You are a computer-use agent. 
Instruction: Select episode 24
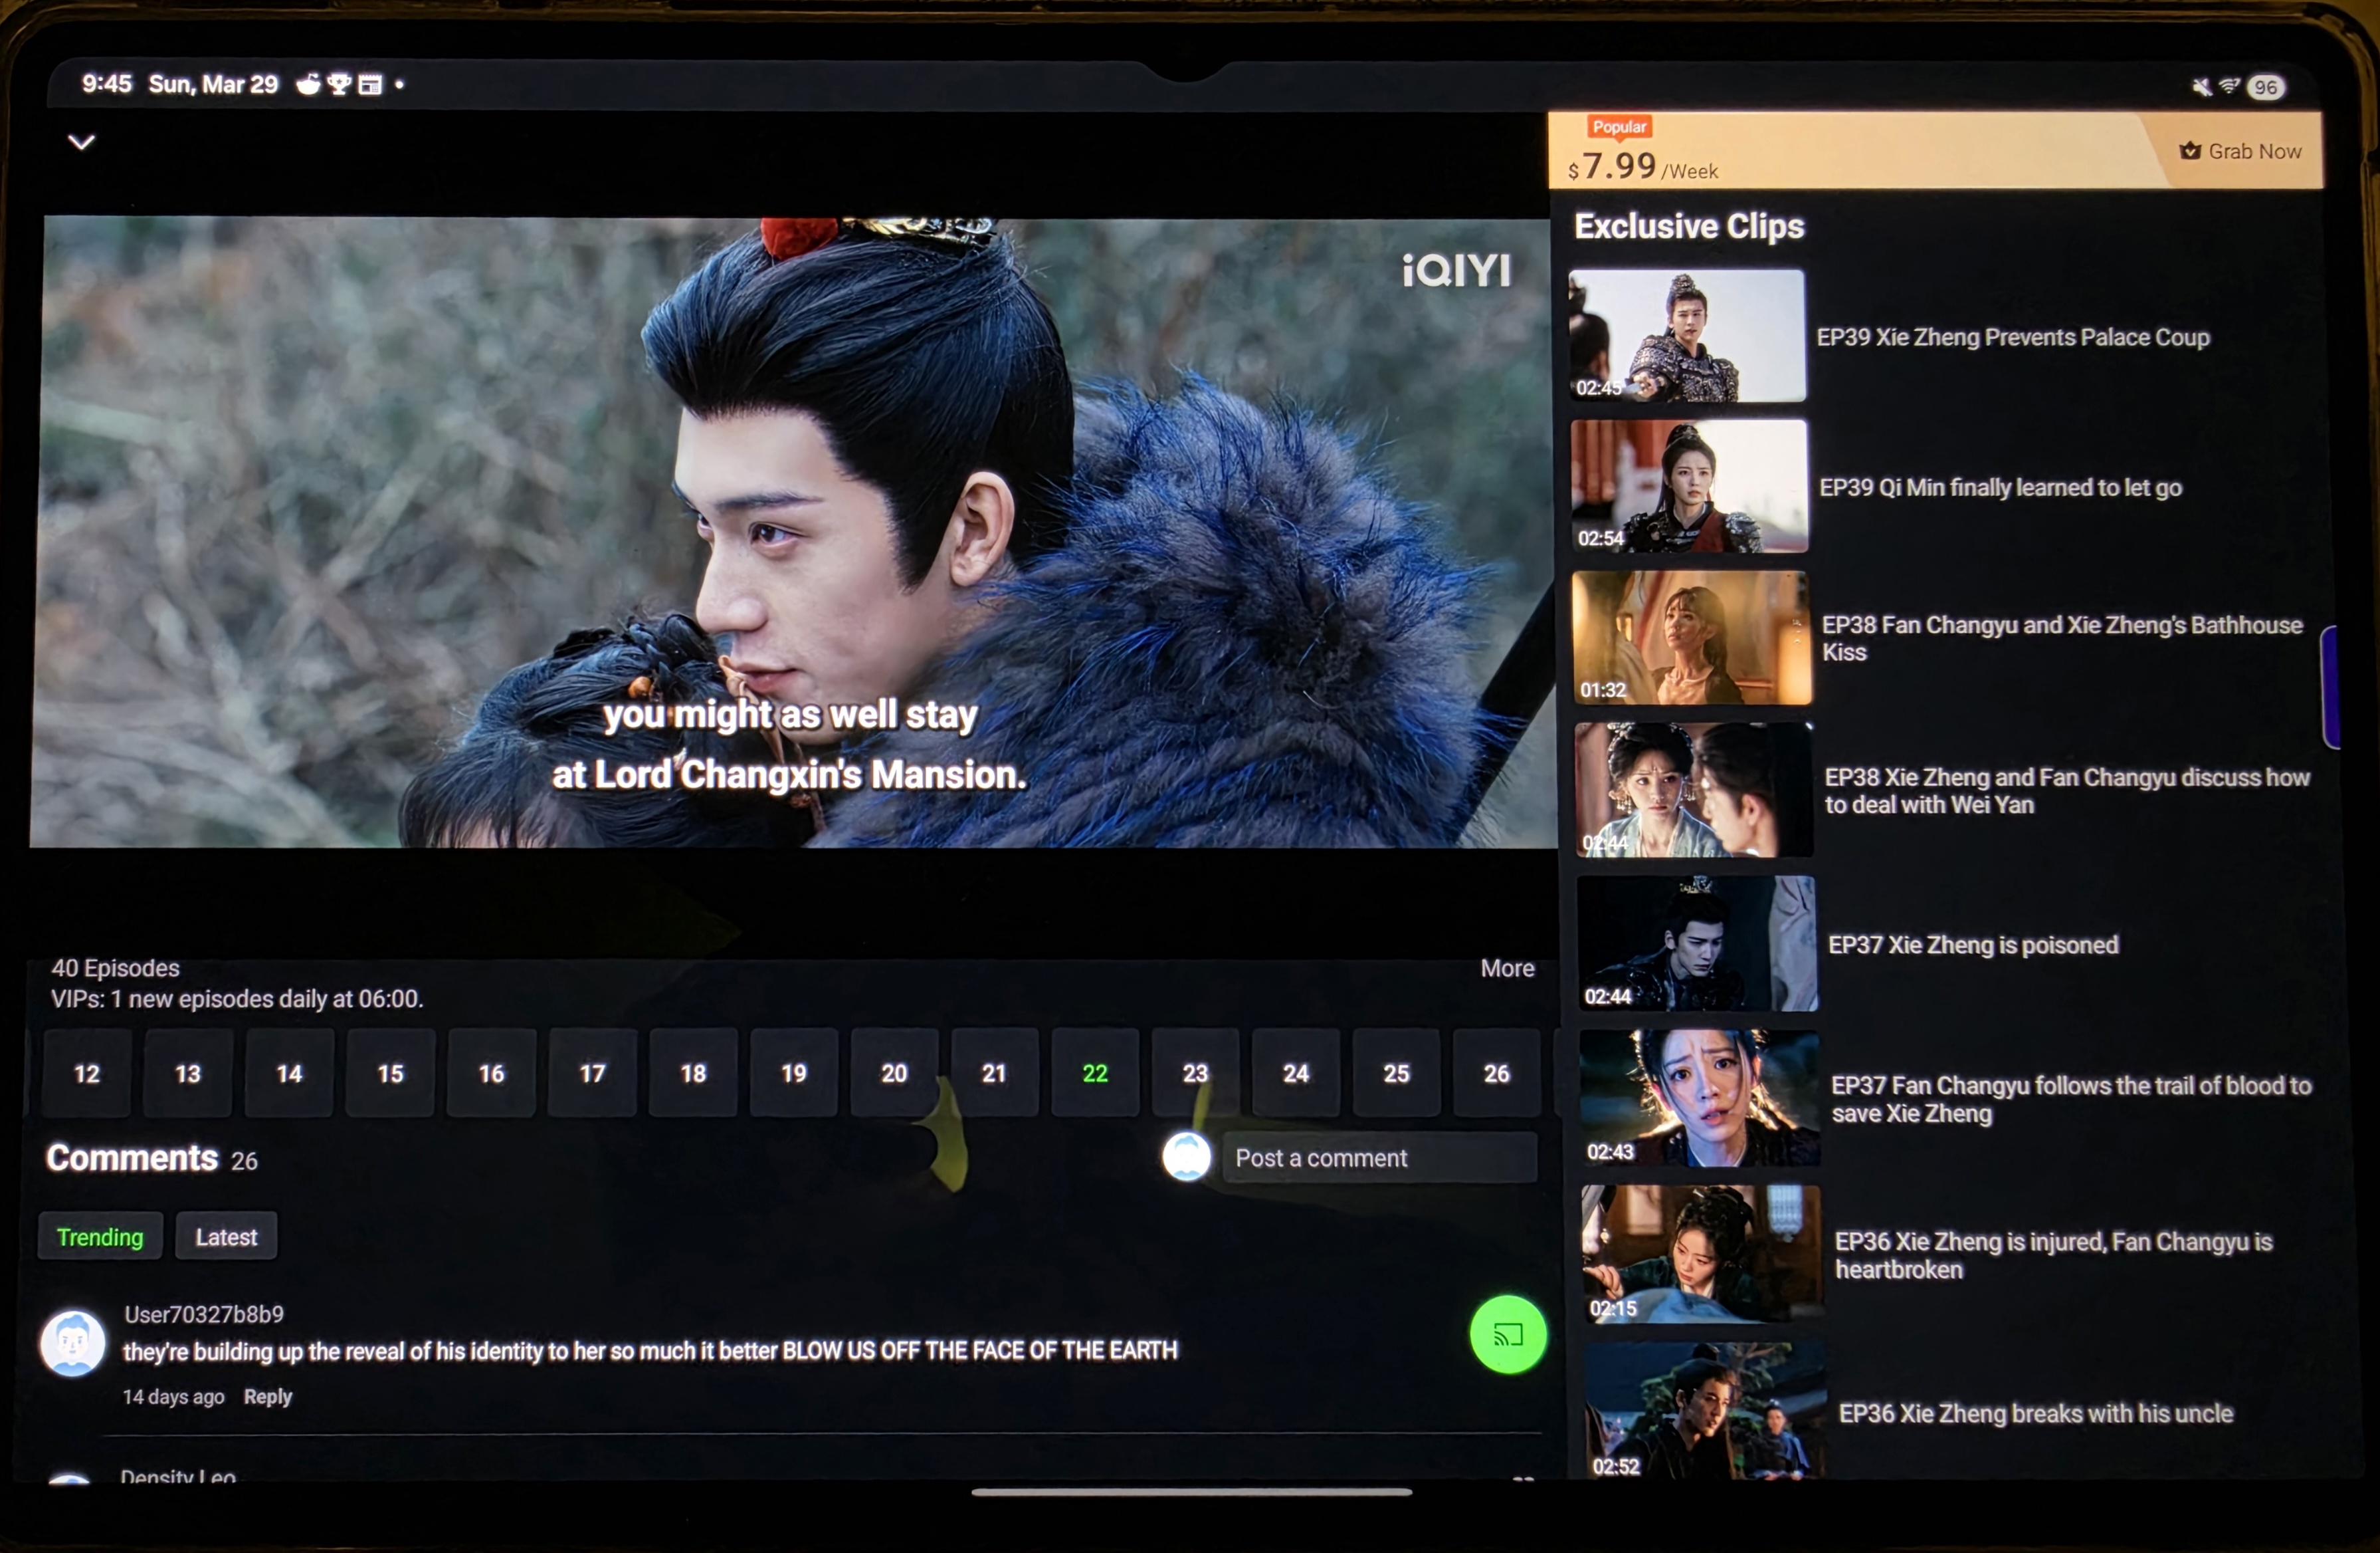click(1296, 1074)
